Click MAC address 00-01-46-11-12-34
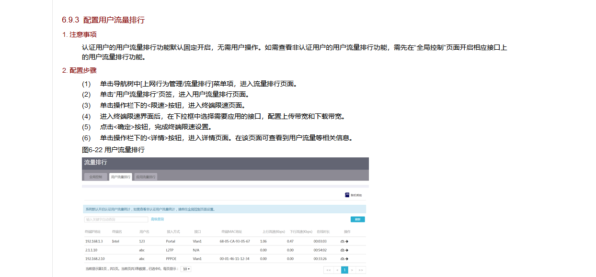 click(235, 259)
